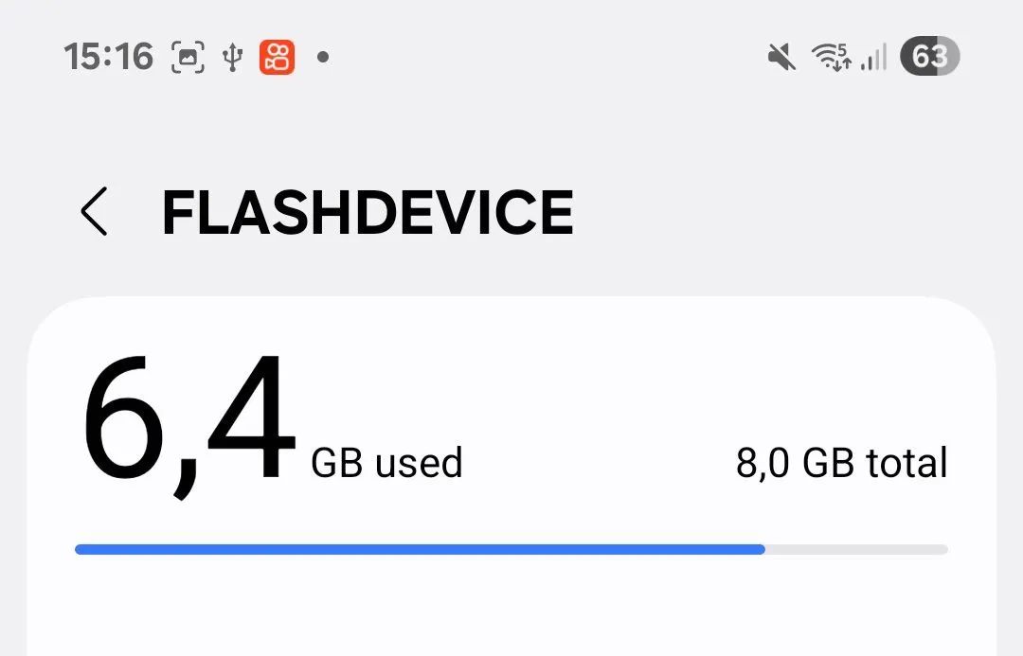Tap the "GB total" text
The image size is (1023, 656).
point(875,463)
